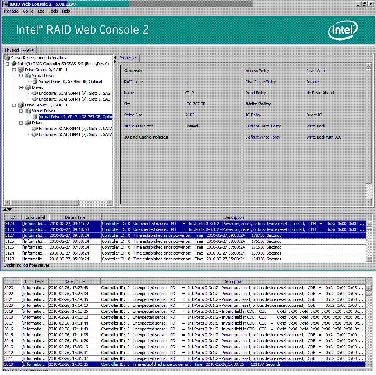This screenshot has height=375, width=376.
Task: Click the Virtual Drive 0 cylinder icon
Action: coord(35,81)
